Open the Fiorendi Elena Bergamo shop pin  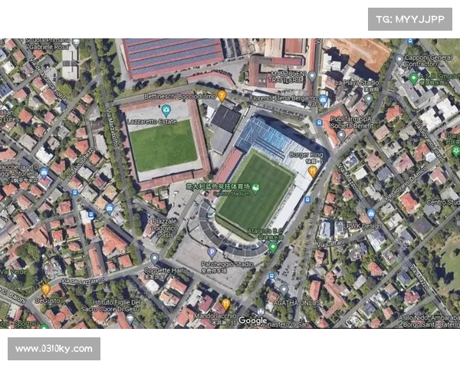click(323, 100)
